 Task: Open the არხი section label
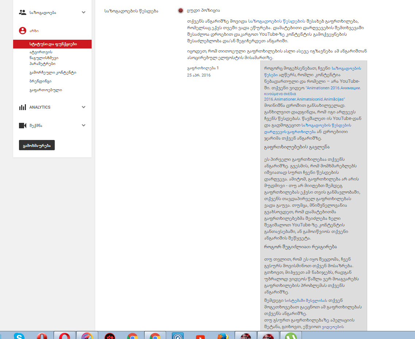(x=34, y=31)
